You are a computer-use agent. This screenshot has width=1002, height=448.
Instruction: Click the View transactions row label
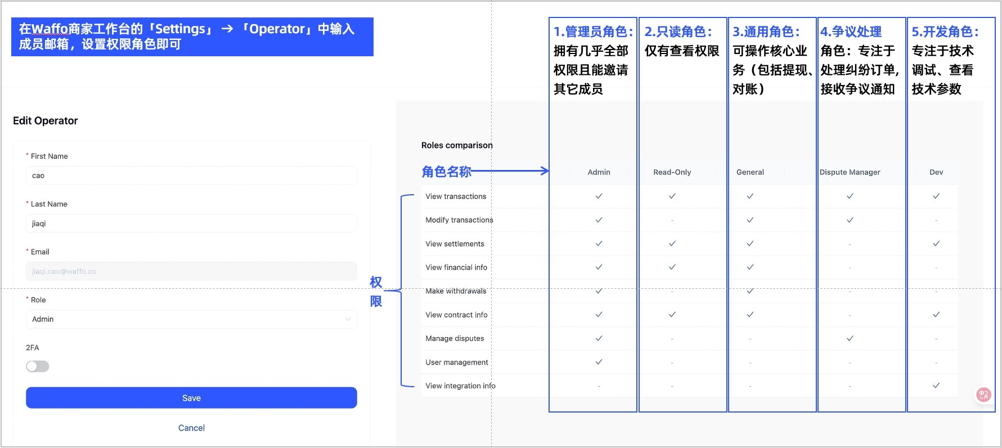[456, 196]
